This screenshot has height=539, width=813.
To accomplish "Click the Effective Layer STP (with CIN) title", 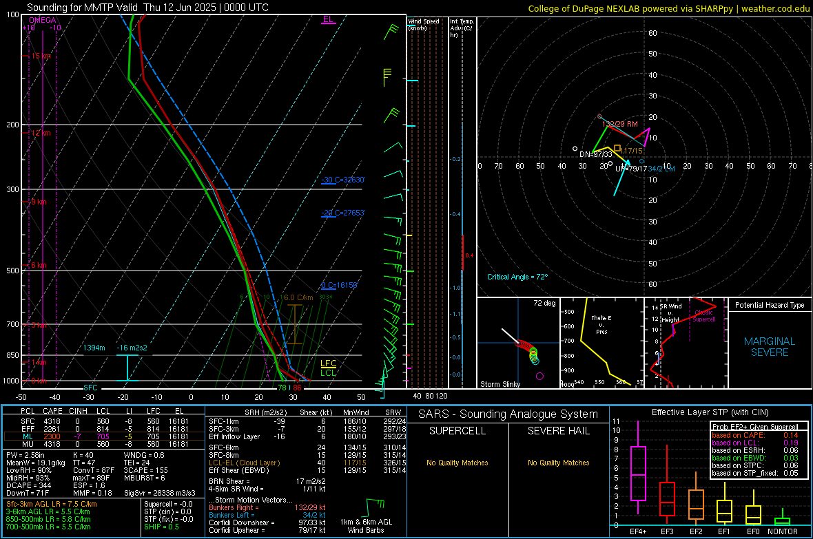I will (x=710, y=412).
